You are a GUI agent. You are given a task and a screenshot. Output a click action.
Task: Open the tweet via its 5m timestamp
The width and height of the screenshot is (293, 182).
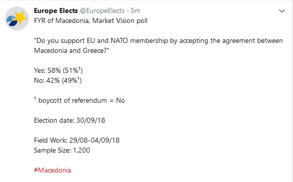point(136,10)
